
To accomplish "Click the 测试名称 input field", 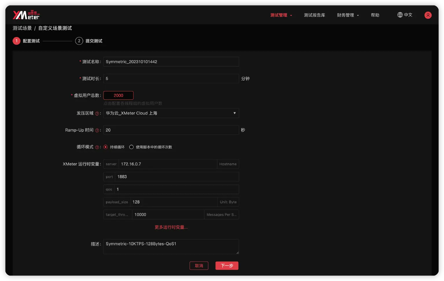I will [171, 62].
